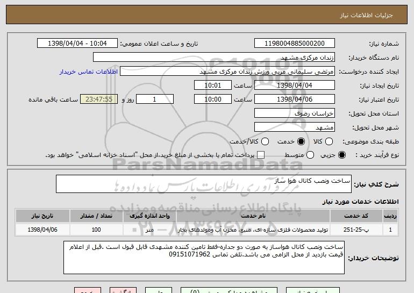Click the کد خدمت column header
Screen dimensions: 414x293
tap(356, 216)
